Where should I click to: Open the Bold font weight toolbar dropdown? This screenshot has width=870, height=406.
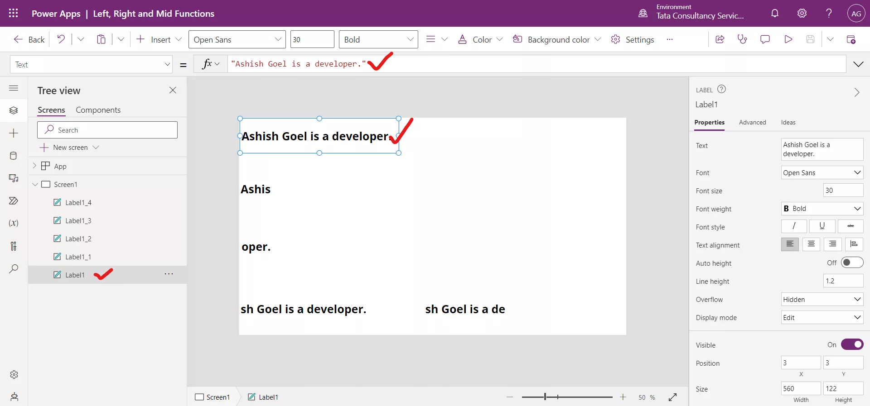378,39
